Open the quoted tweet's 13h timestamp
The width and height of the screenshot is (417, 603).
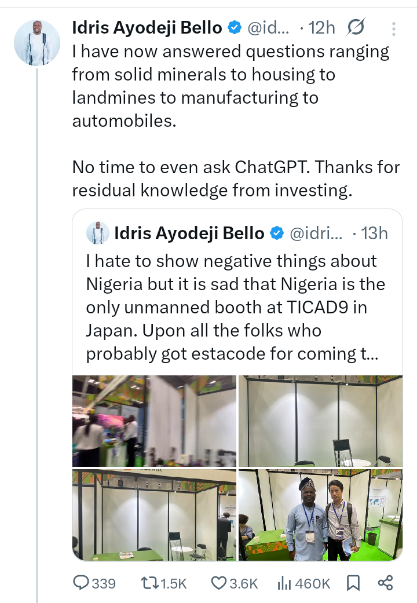coord(374,233)
